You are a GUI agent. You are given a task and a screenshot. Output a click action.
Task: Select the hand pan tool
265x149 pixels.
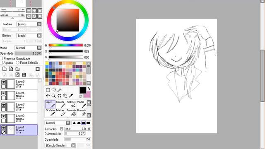coord(65,96)
